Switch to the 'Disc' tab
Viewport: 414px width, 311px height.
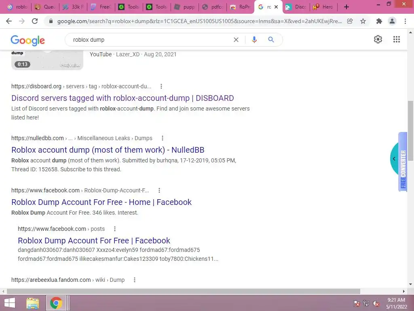point(296,7)
